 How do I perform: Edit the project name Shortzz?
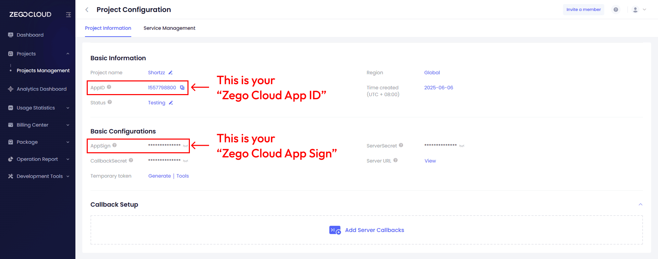[170, 73]
